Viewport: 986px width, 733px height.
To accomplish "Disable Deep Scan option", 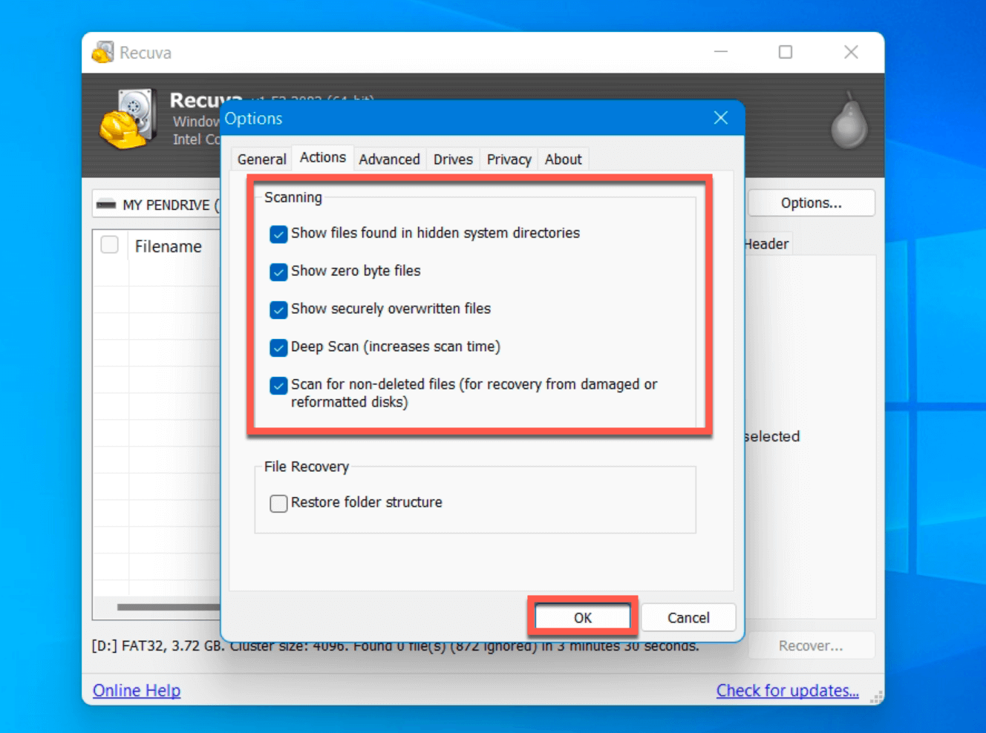I will 278,348.
